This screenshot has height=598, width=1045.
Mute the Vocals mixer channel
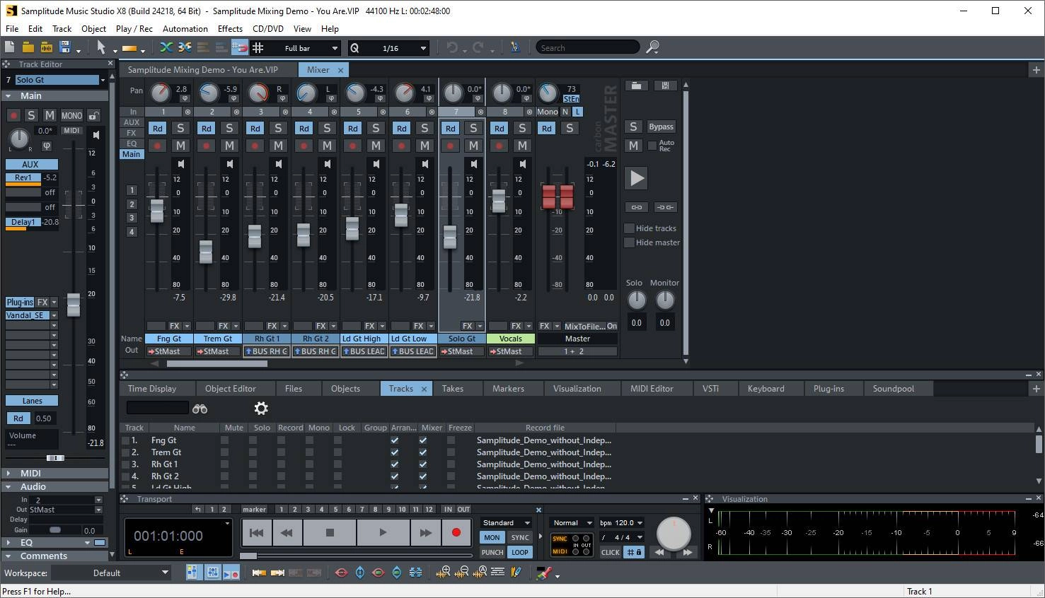click(x=522, y=146)
